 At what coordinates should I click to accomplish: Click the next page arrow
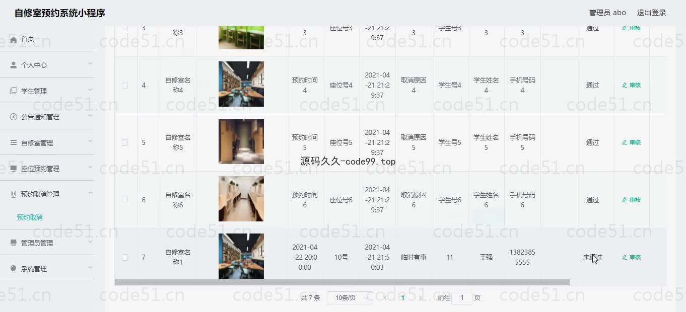click(x=421, y=298)
